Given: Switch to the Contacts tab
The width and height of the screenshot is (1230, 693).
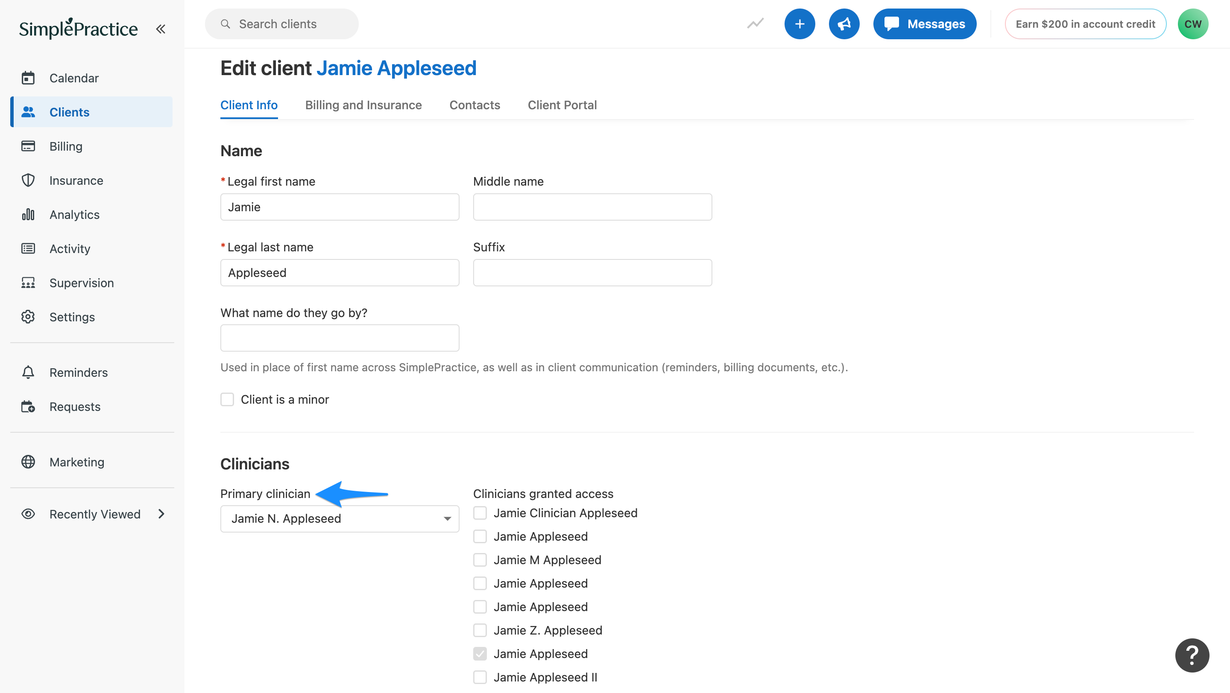Looking at the screenshot, I should tap(474, 105).
